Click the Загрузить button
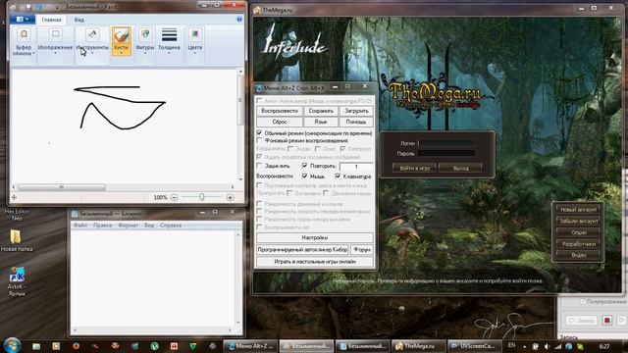This screenshot has height=353, width=628. (x=356, y=111)
